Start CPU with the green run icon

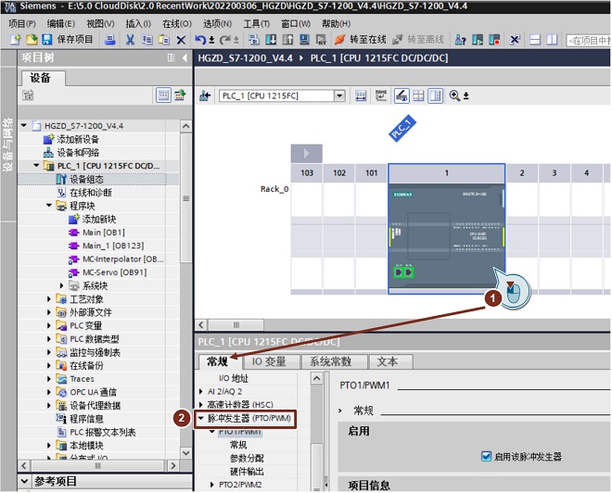pyautogui.click(x=477, y=40)
